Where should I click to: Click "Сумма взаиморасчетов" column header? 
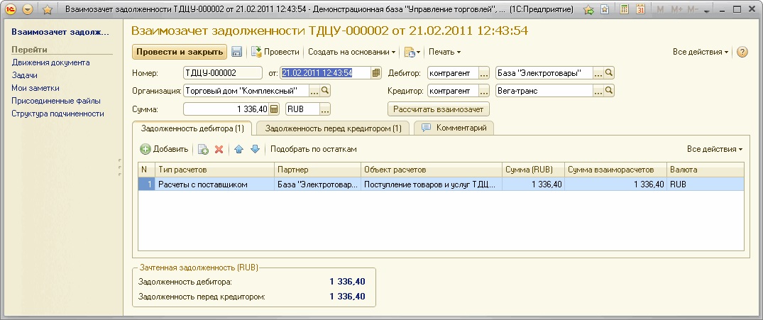coord(615,170)
